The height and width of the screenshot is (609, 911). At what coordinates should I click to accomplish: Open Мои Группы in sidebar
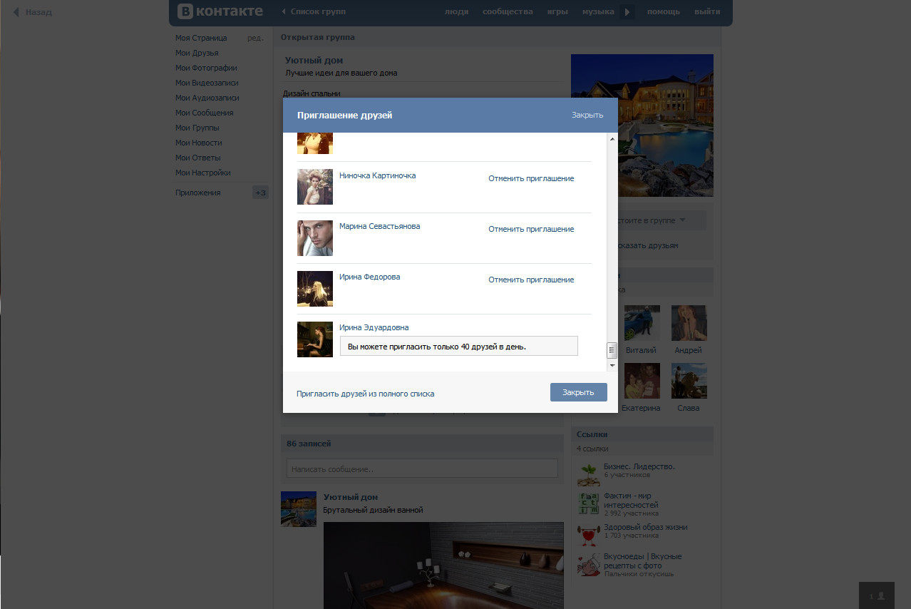197,128
